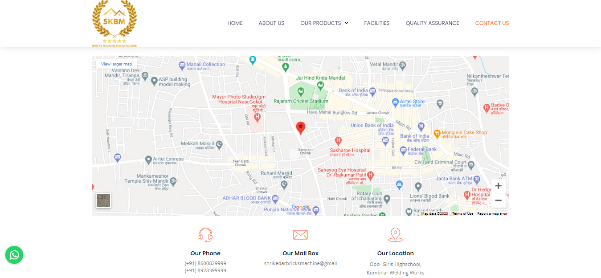Click the Sakharpe Hospital H icon
Viewport: 601px width, 278px height.
coord(338,141)
